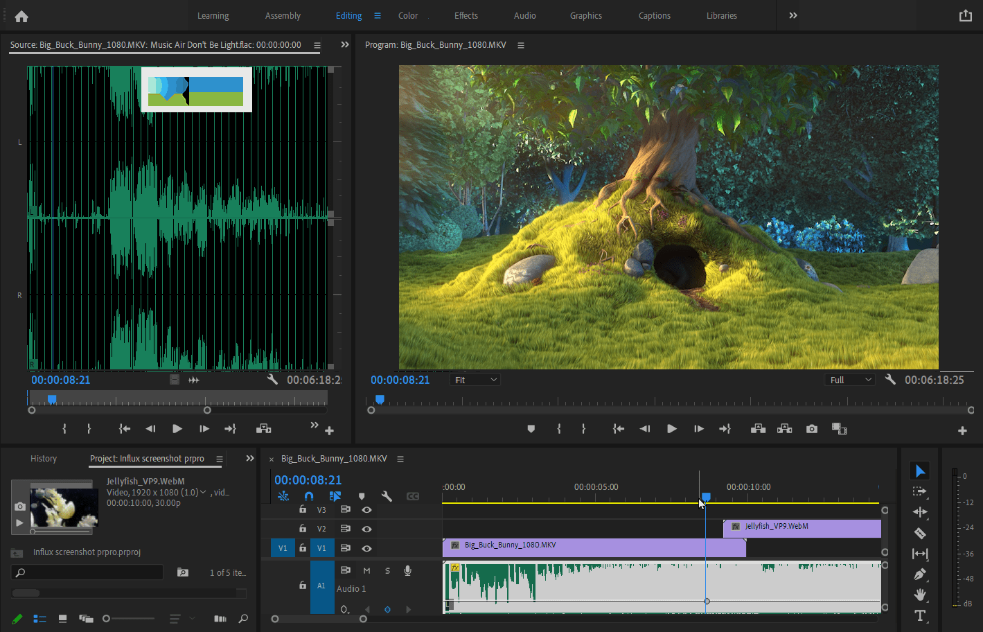Add marker on the timeline header
The image size is (983, 632).
click(361, 496)
